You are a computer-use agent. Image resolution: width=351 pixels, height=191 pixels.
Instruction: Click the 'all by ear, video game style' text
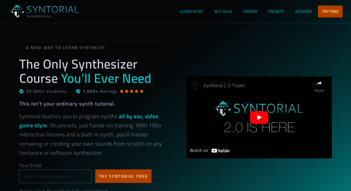coord(89,121)
